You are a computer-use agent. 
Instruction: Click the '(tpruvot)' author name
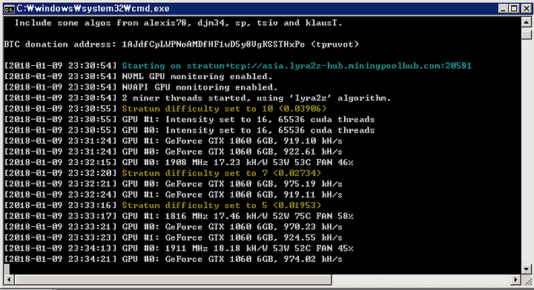point(334,44)
